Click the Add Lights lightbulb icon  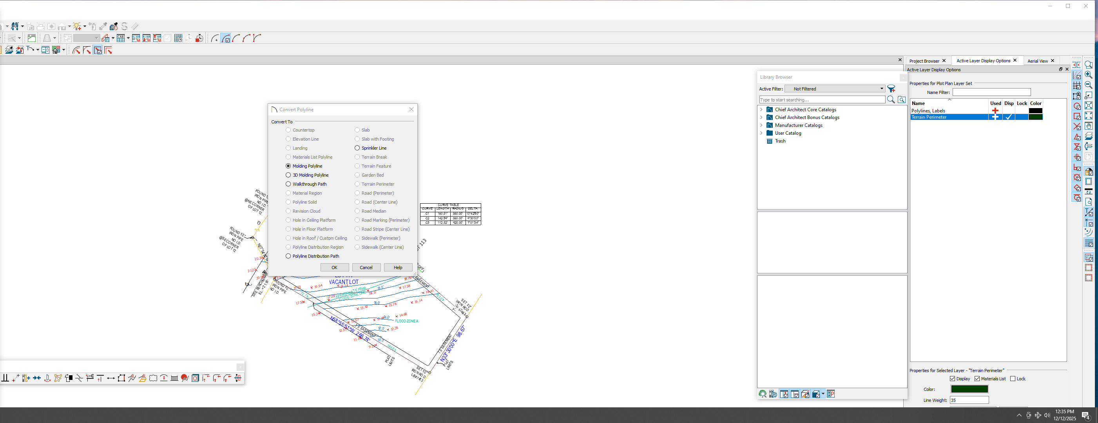tap(77, 26)
